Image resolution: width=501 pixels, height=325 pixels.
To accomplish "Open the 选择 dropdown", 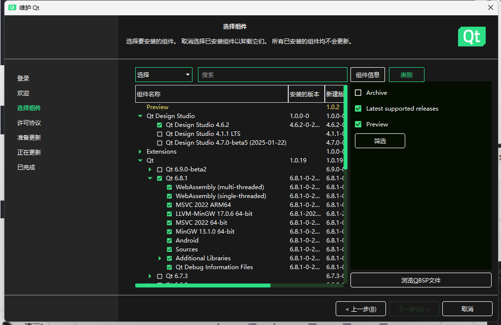I will click(x=163, y=75).
